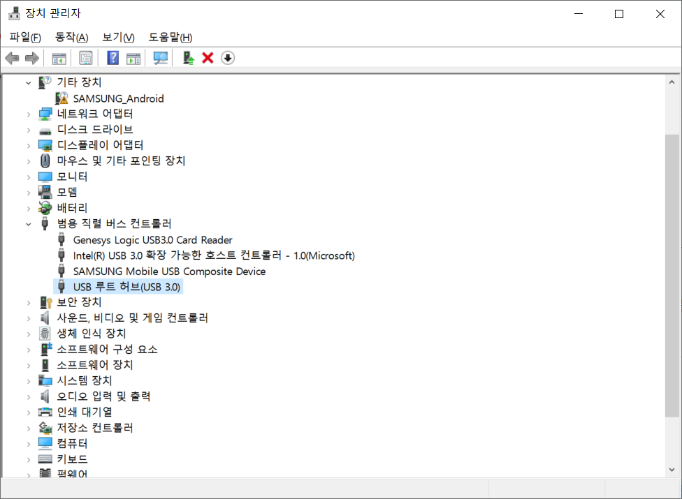Image resolution: width=682 pixels, height=499 pixels.
Task: Select SAMSUNG Mobile USB Composite Device
Action: pos(169,271)
